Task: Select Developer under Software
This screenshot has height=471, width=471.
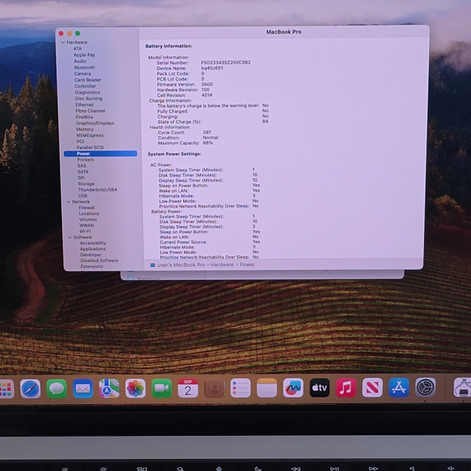Action: (91, 255)
